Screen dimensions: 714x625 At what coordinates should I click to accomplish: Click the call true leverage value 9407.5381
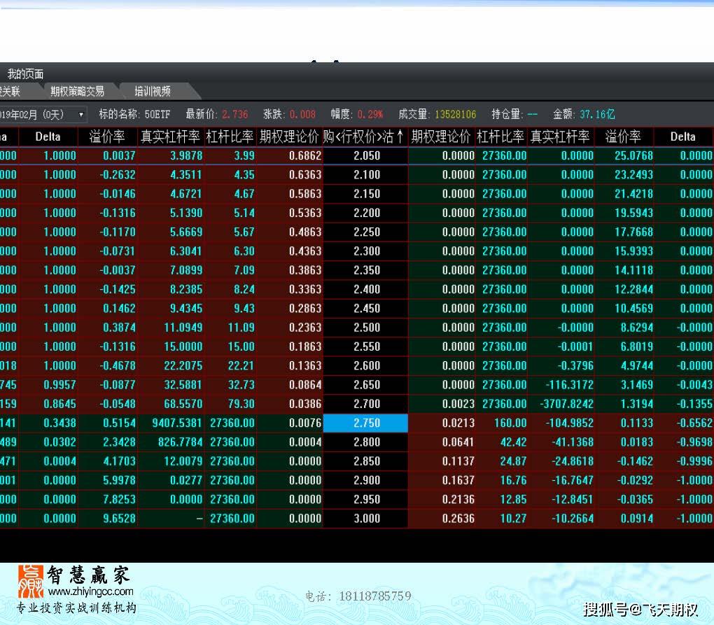tap(176, 423)
